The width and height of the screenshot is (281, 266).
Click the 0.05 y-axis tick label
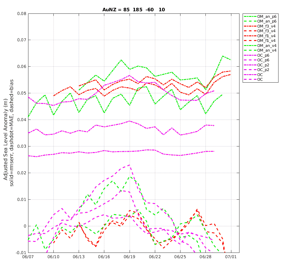click(x=22, y=93)
